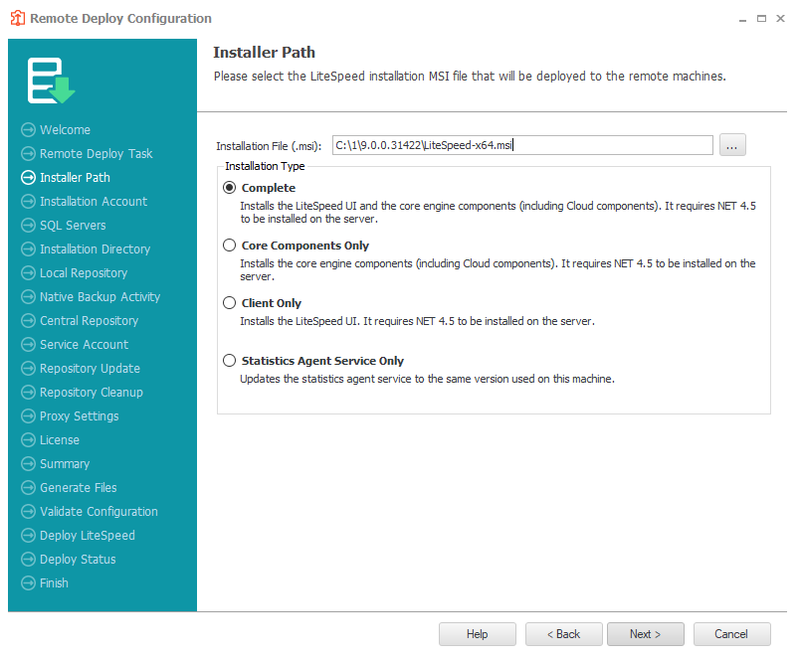Click the Repository Cleanup step label
This screenshot has width=800, height=659.
click(92, 393)
